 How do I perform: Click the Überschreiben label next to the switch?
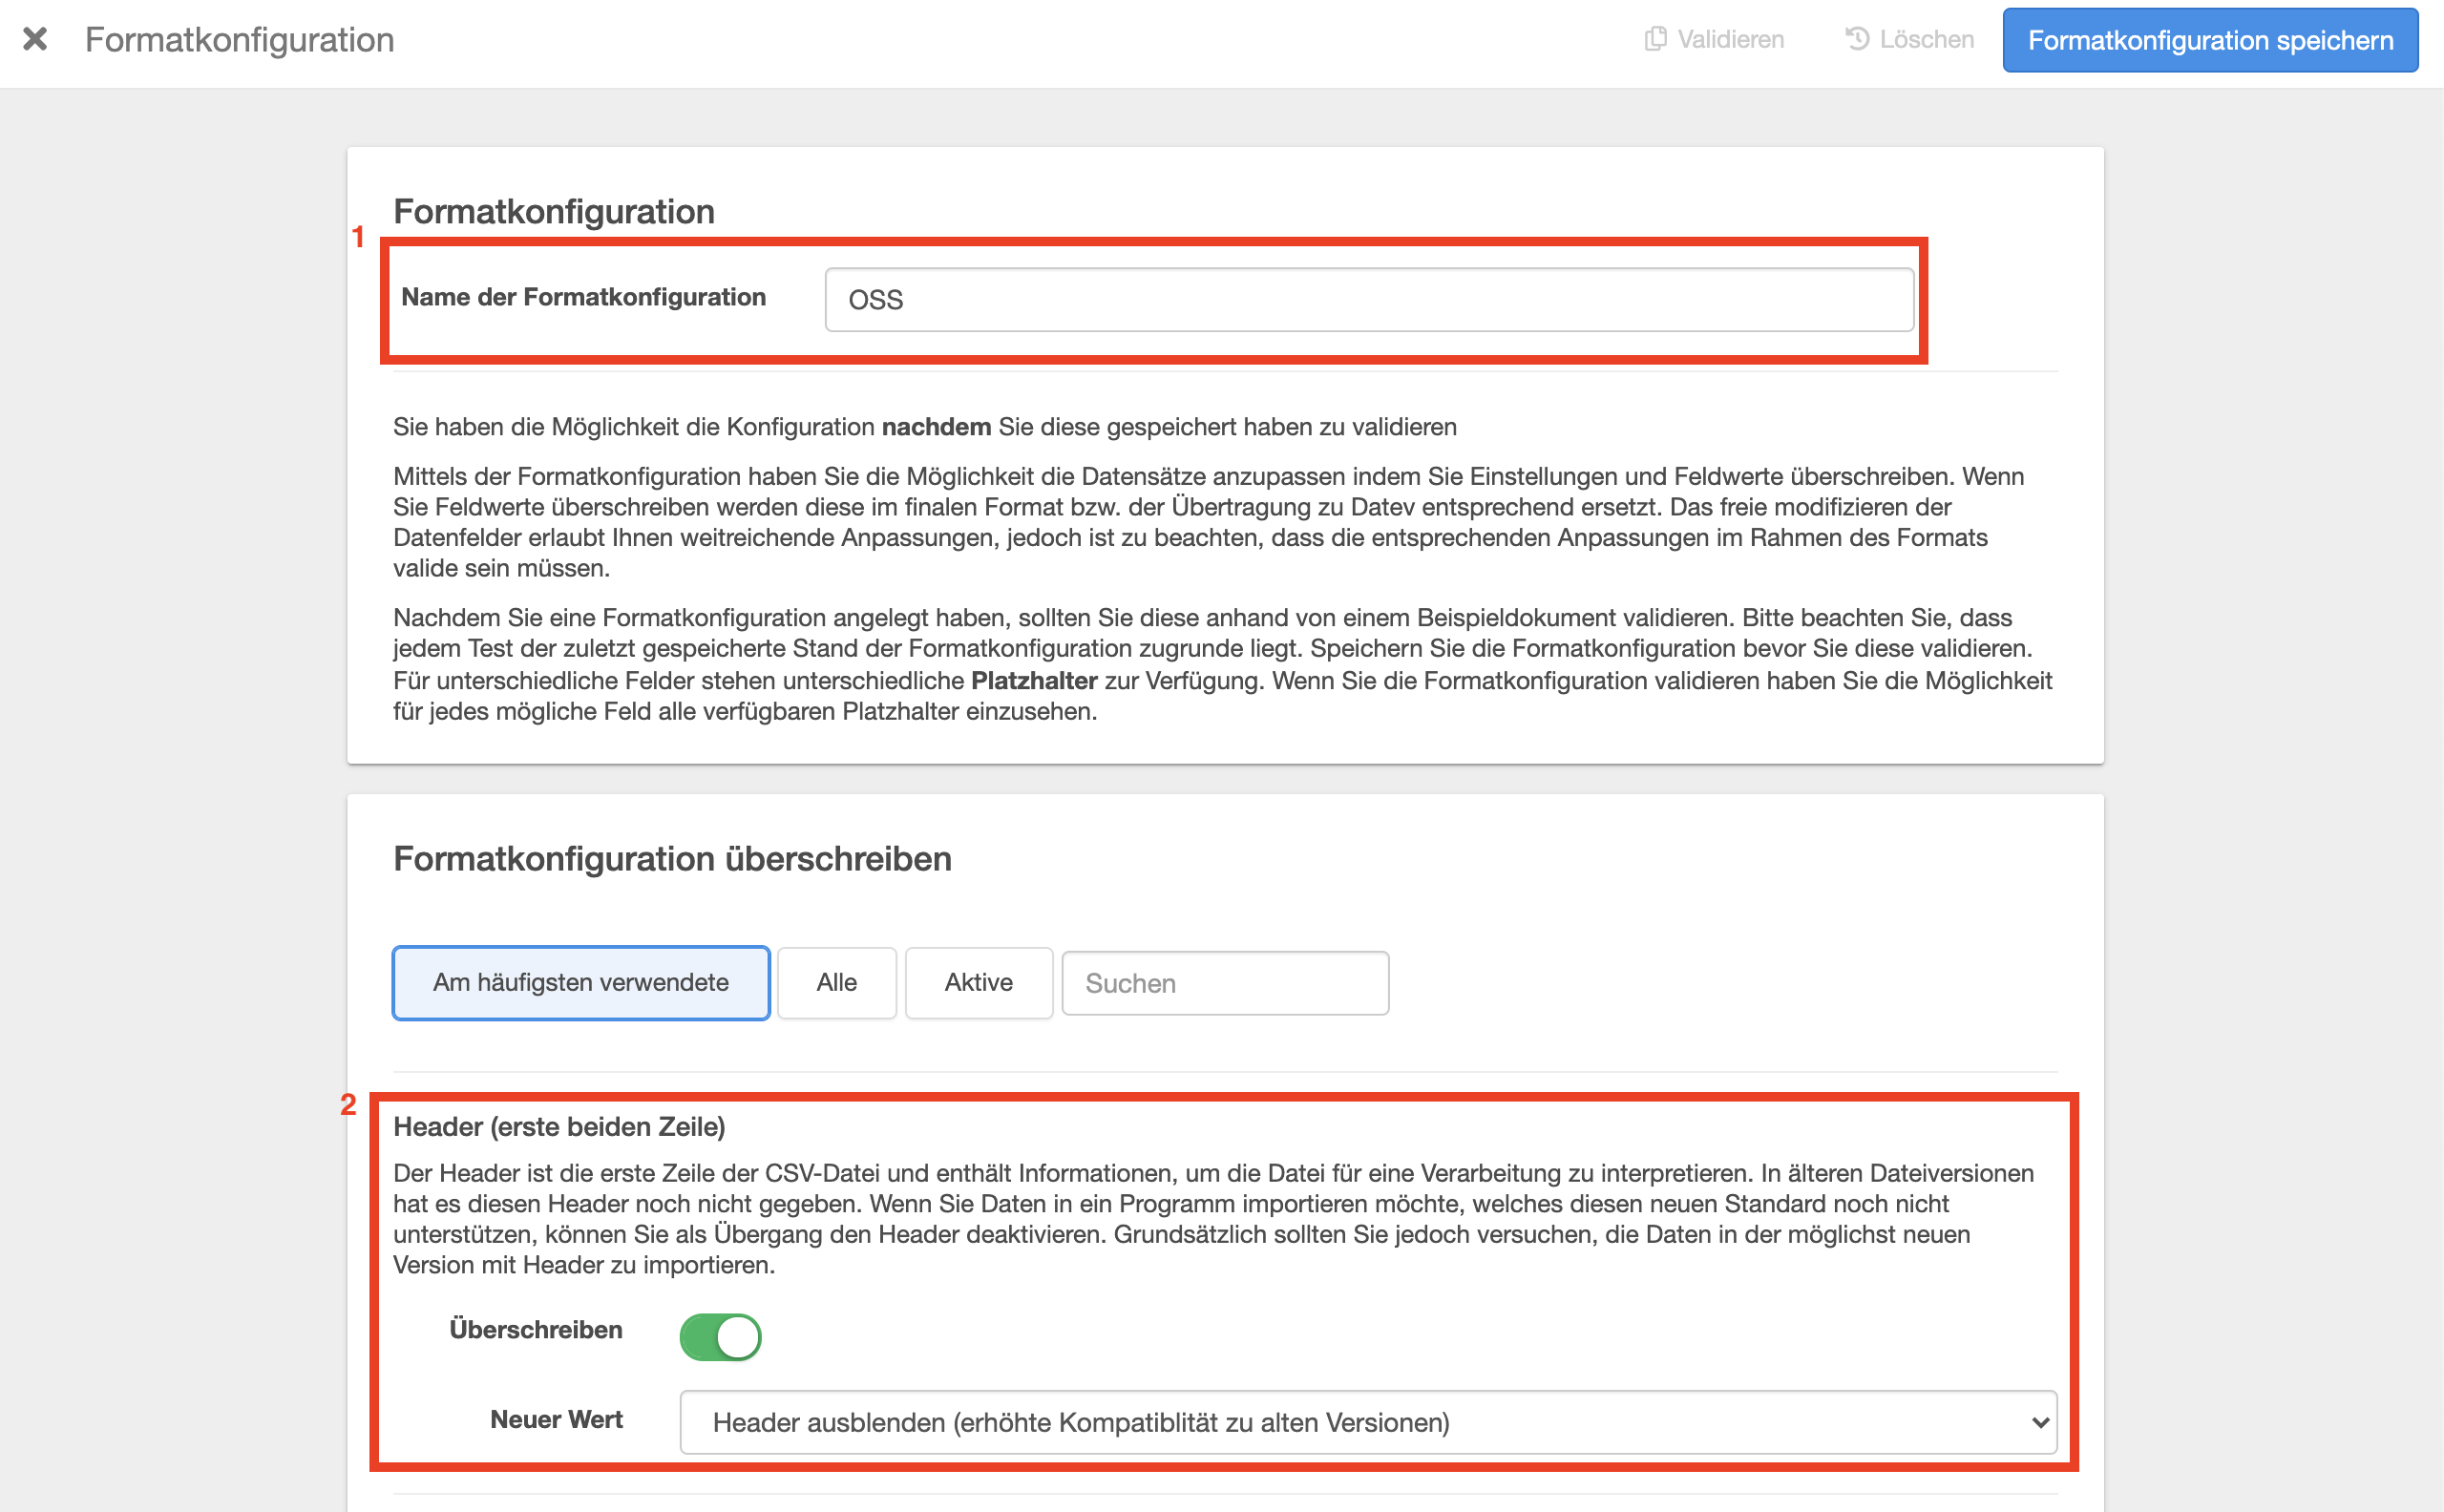[535, 1330]
